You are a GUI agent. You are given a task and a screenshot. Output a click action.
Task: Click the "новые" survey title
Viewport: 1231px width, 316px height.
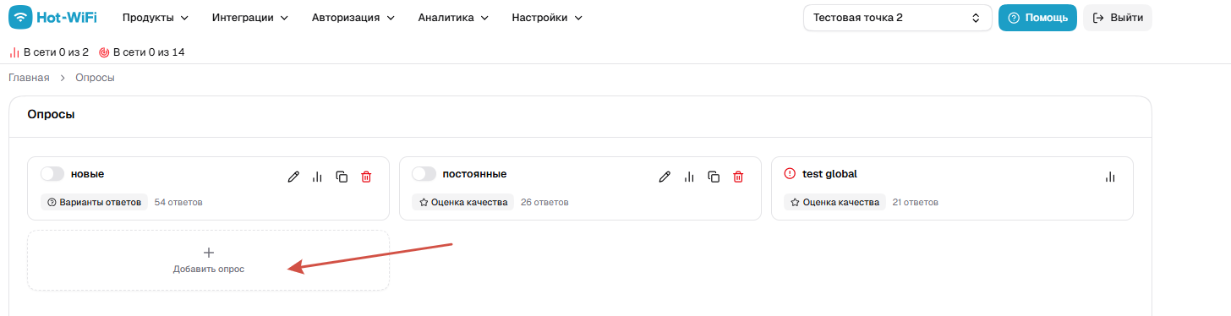88,173
